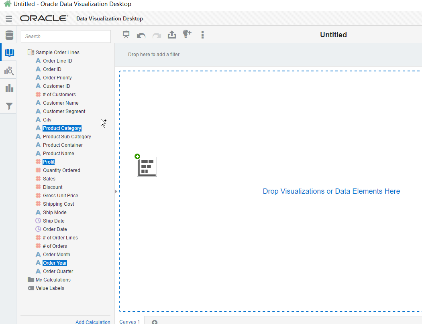Open the Share/Export icon in the toolbar
Viewport: 422px width, 324px height.
coord(172,35)
